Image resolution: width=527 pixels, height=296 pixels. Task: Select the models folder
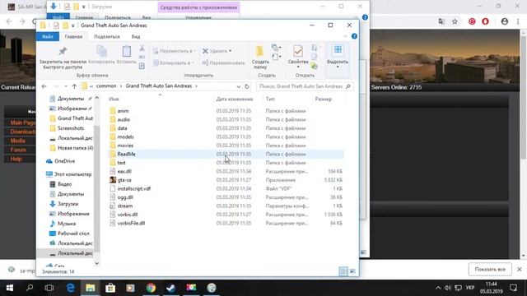point(125,136)
